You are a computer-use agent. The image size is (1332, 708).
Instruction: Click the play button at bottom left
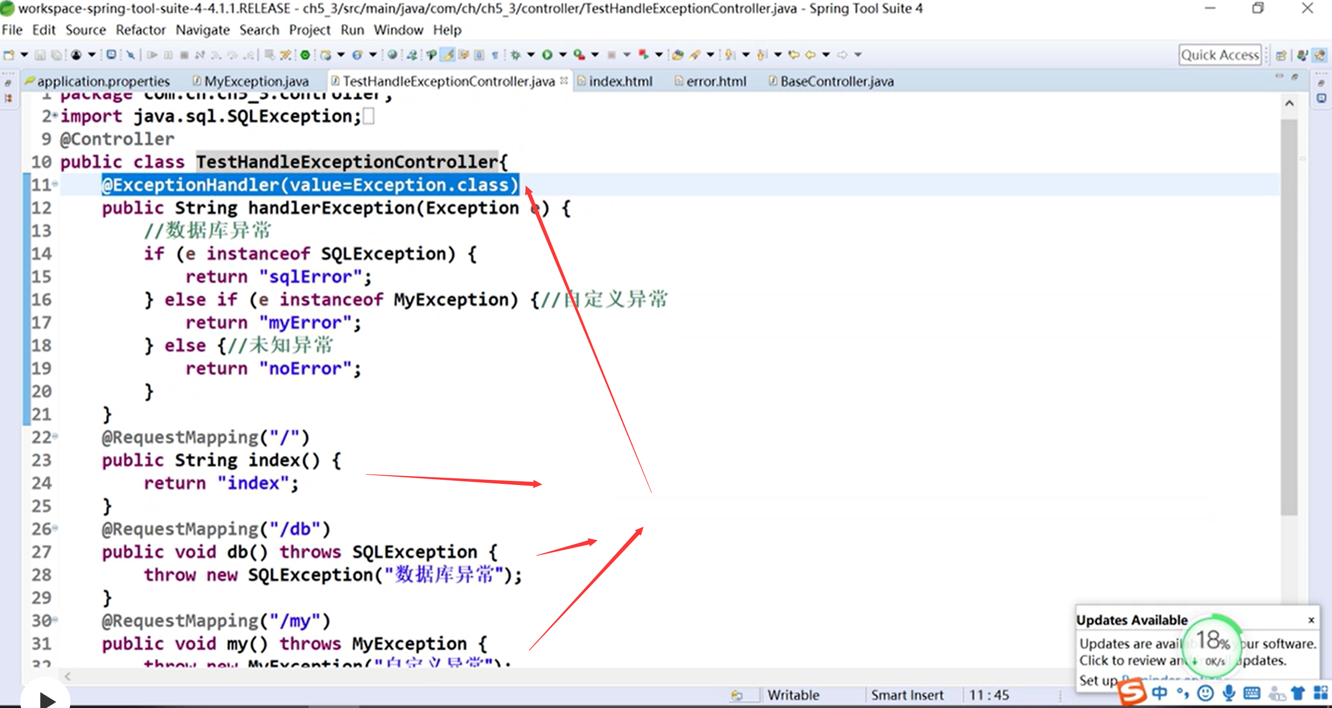[x=46, y=698]
